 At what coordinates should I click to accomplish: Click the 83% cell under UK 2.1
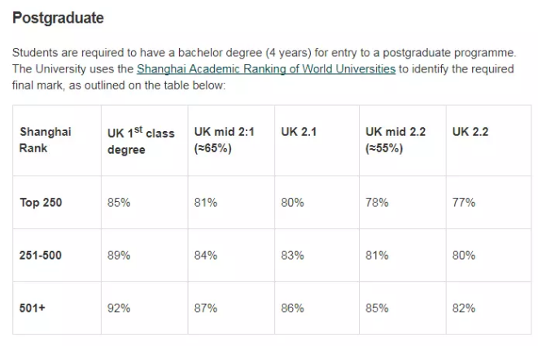[292, 255]
